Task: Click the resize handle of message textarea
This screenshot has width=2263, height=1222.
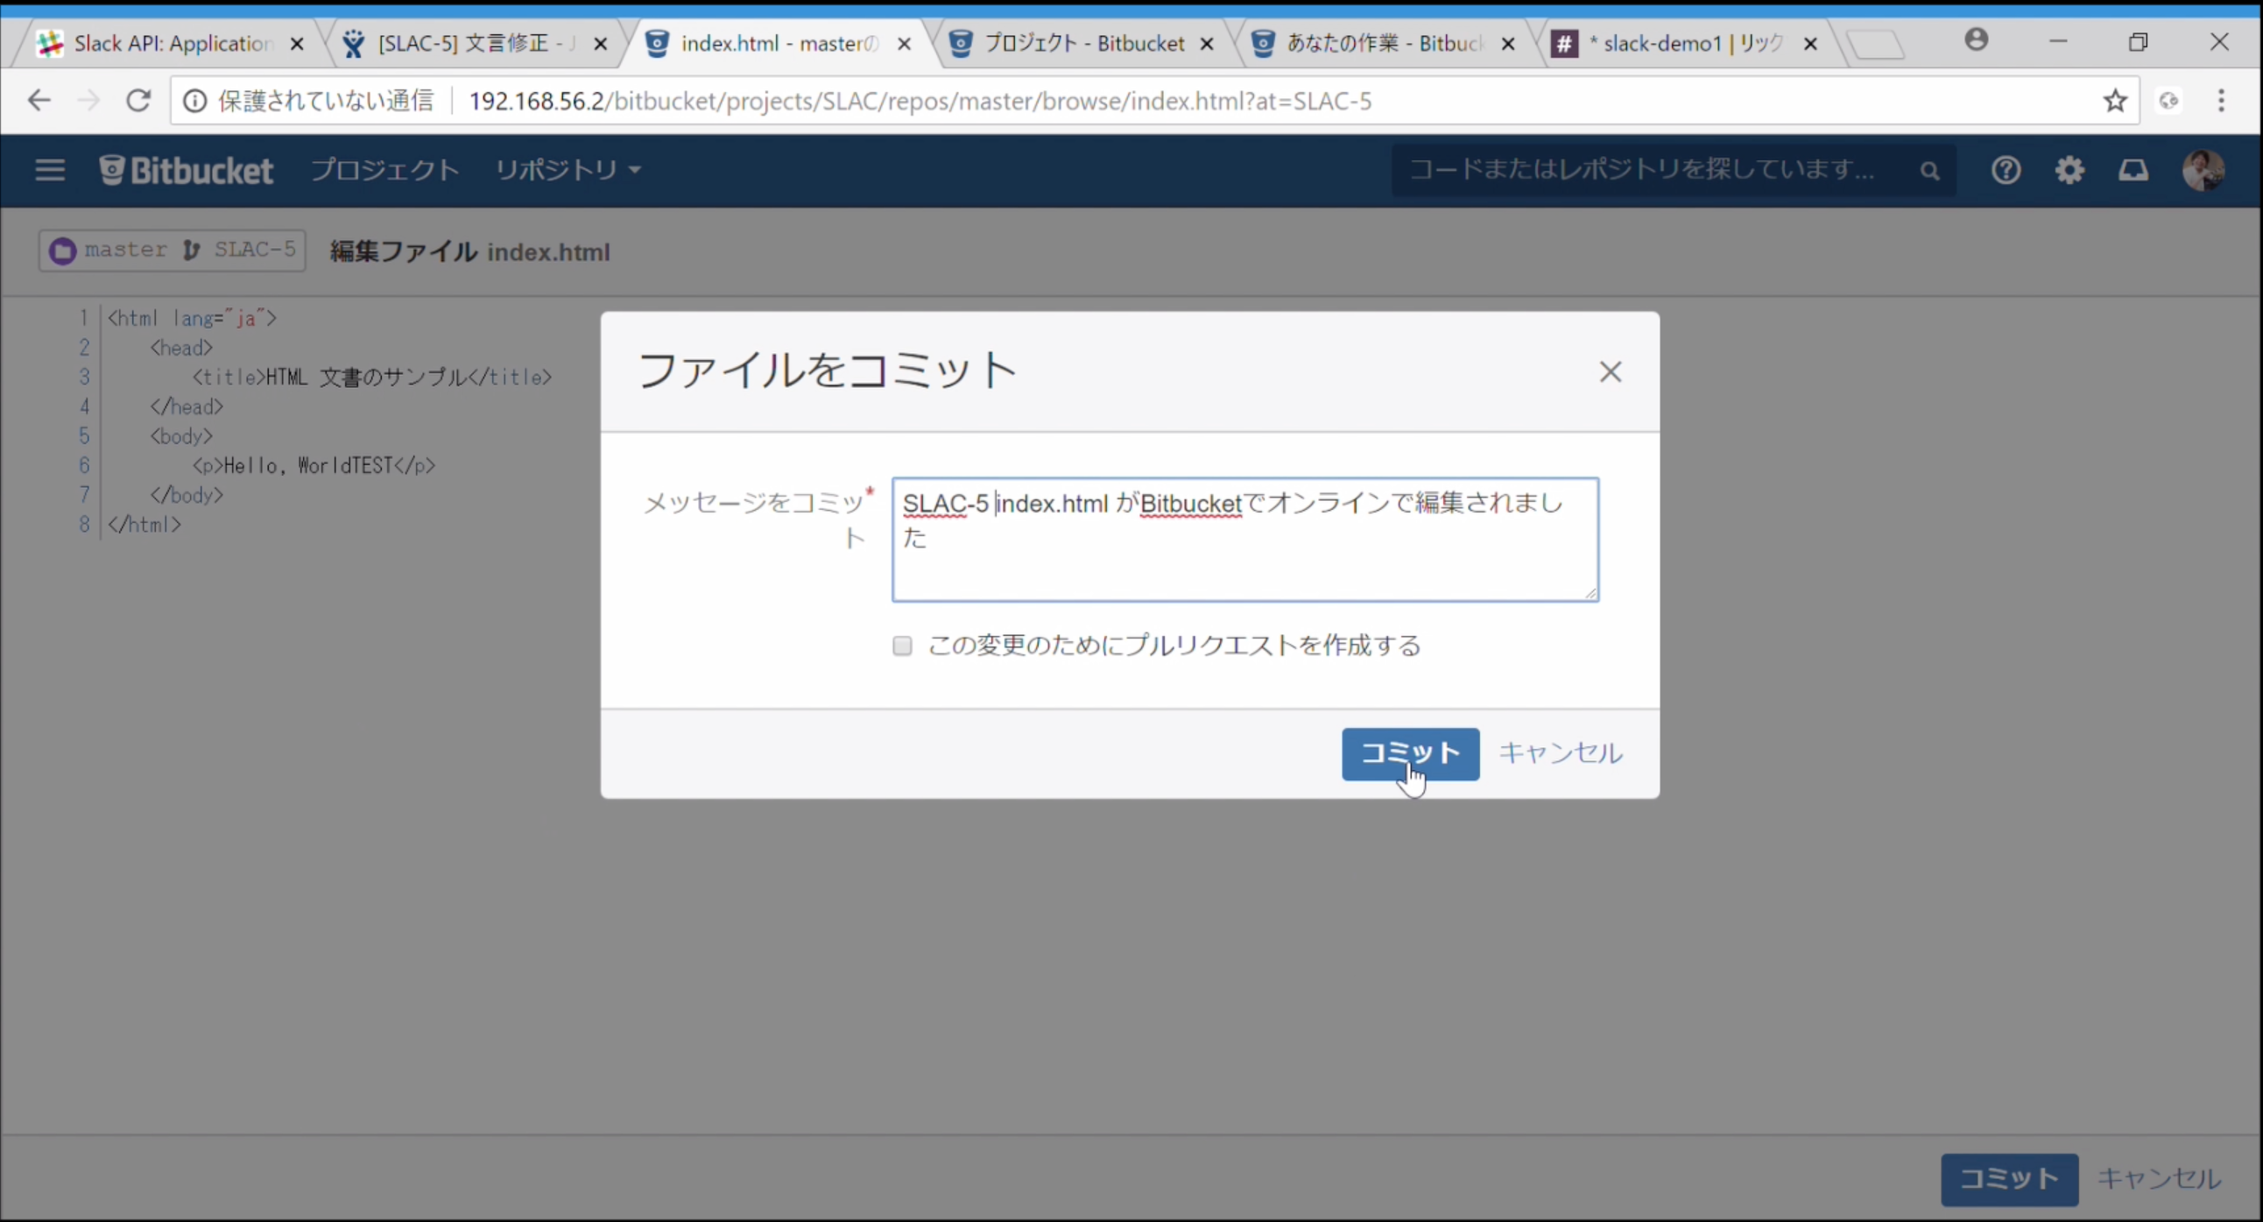Action: tap(1590, 593)
